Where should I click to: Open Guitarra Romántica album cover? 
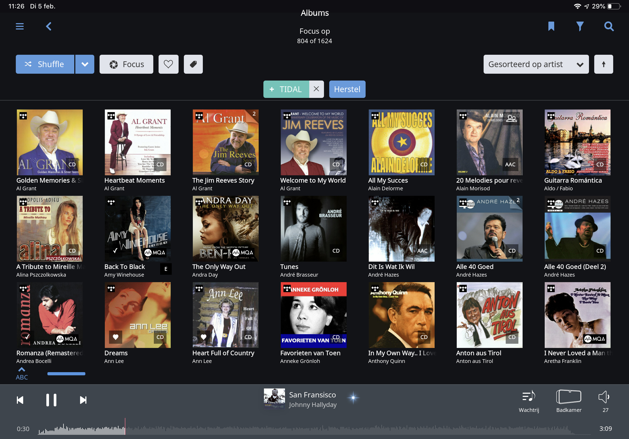[577, 142]
